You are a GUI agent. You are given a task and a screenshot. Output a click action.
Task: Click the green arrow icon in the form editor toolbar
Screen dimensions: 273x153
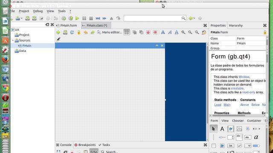click(58, 32)
